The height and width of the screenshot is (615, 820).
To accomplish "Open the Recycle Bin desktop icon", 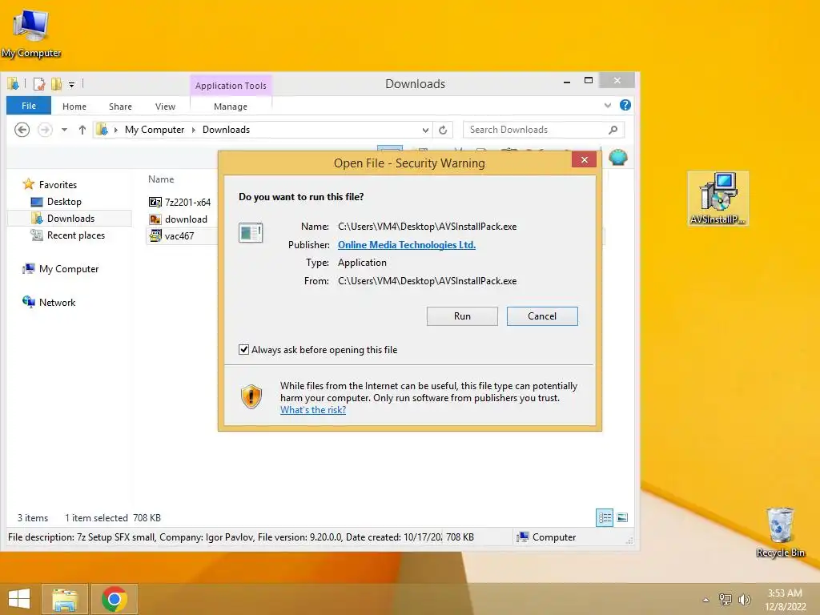I will pyautogui.click(x=780, y=532).
